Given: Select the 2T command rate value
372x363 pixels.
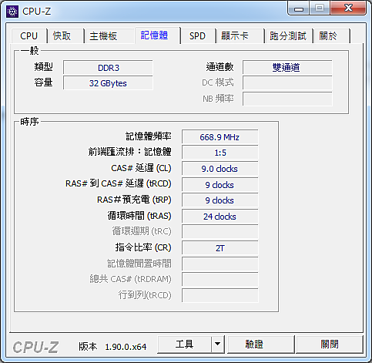Looking at the screenshot, I should 220,248.
